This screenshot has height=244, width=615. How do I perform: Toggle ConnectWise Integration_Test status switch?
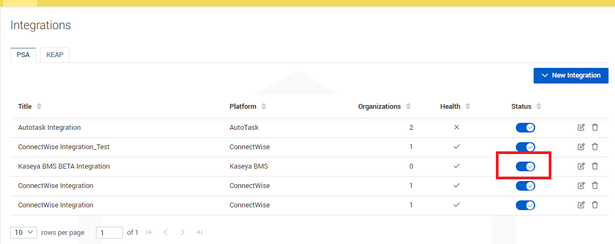point(525,147)
